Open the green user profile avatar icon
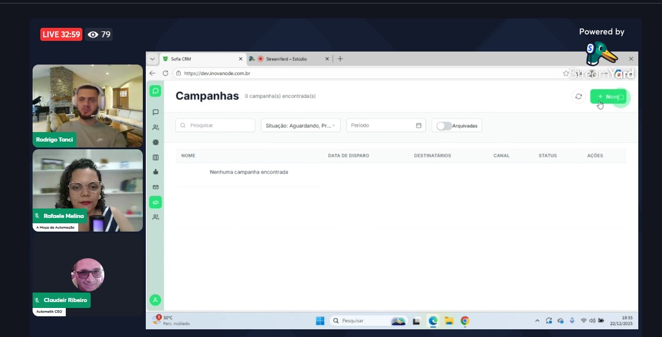Screen dimensions: 662x337 155,300
